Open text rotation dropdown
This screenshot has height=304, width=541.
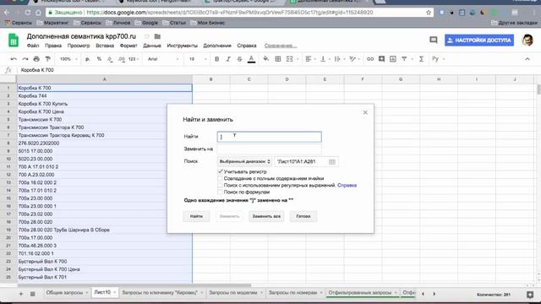[x=354, y=59]
